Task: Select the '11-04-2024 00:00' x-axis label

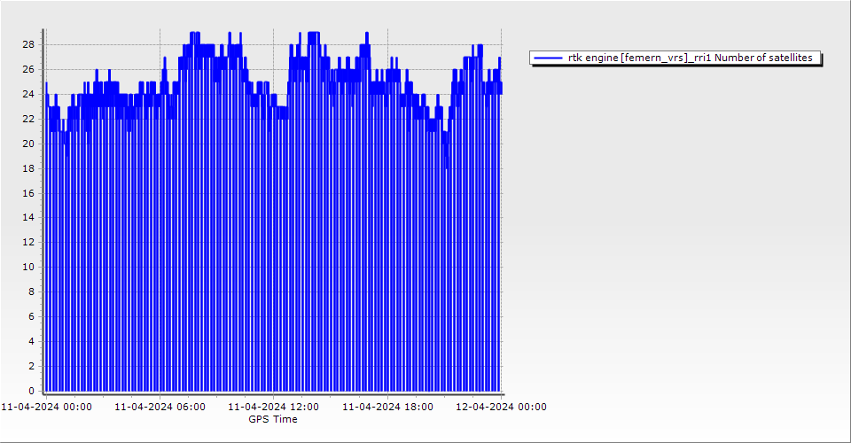Action: [46, 407]
